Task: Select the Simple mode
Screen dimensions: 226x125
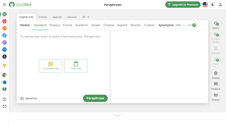Action: (x=96, y=25)
